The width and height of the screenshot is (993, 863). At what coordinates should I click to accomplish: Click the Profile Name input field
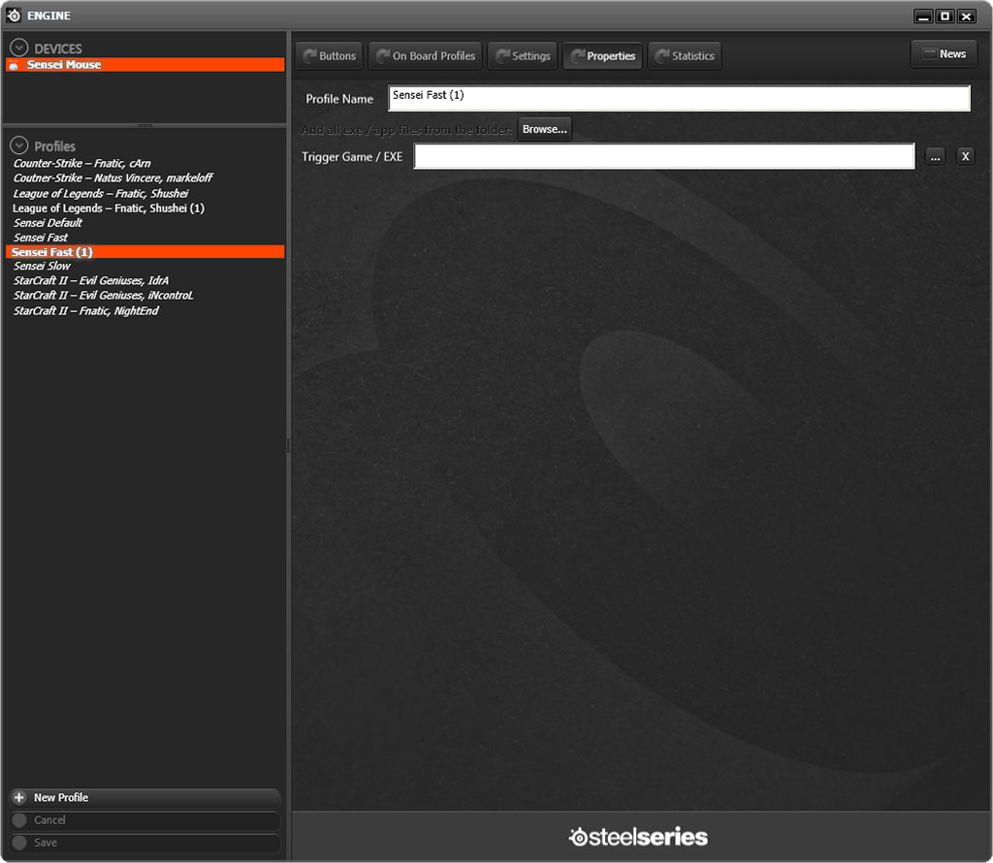tap(679, 98)
